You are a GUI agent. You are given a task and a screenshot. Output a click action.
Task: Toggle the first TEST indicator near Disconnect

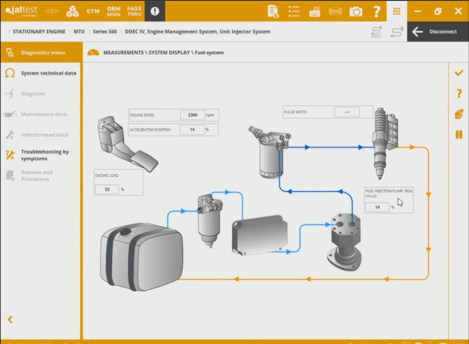coord(376,31)
